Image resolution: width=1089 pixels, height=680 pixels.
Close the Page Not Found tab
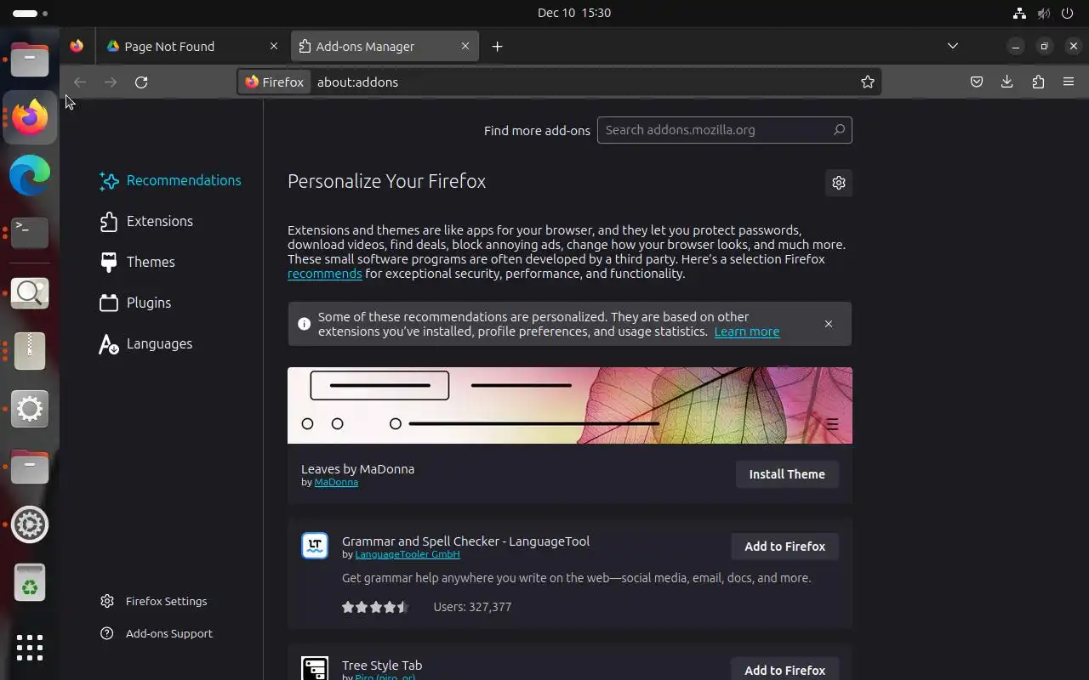click(274, 46)
